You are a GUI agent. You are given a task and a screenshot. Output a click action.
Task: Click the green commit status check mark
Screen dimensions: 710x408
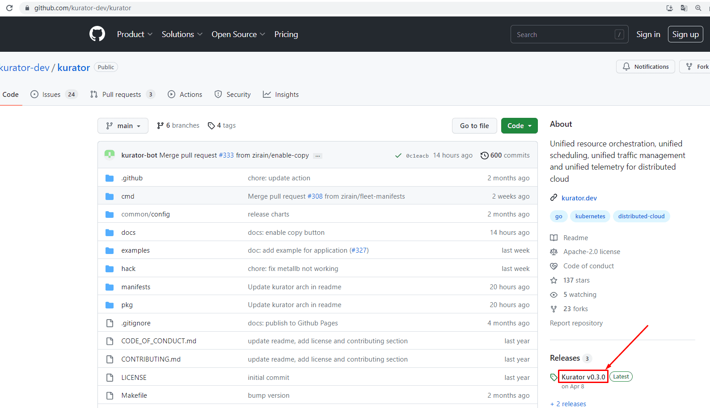[398, 155]
